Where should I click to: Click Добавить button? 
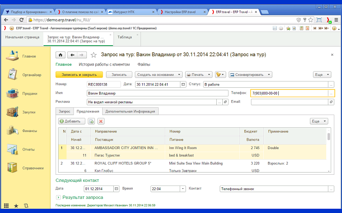(x=72, y=121)
